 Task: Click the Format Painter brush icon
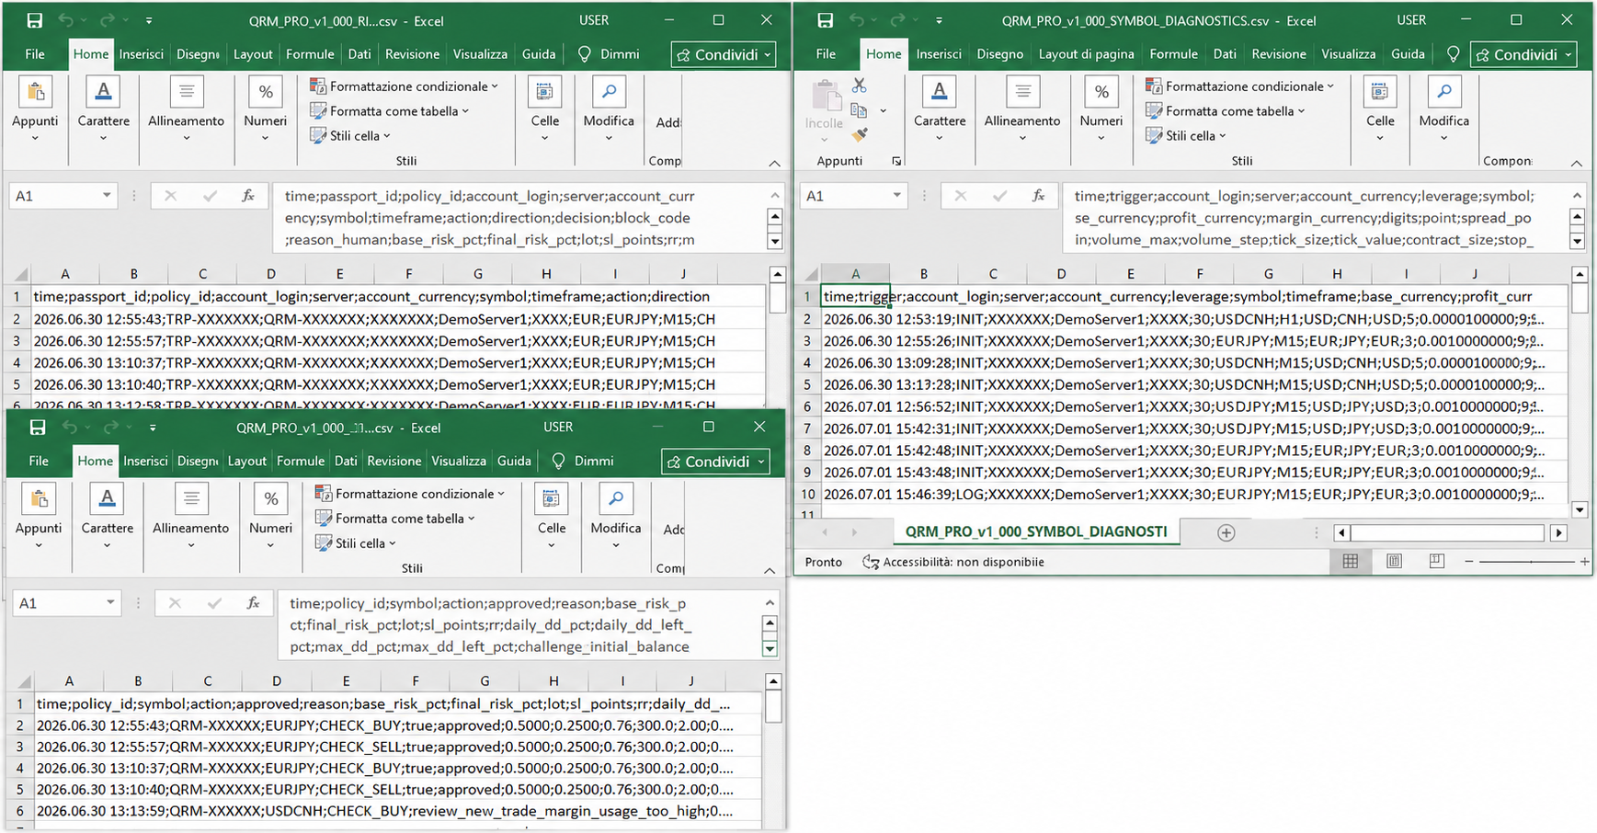[x=860, y=135]
